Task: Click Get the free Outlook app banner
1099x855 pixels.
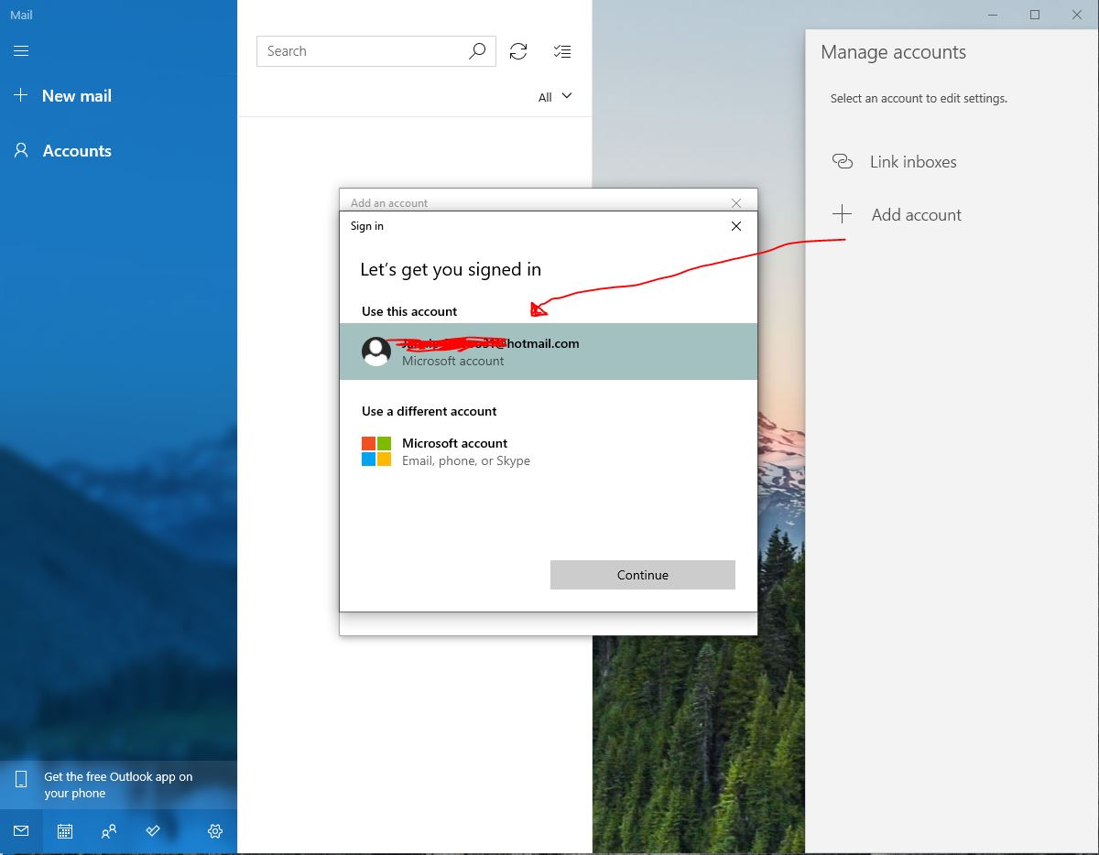Action: (119, 785)
